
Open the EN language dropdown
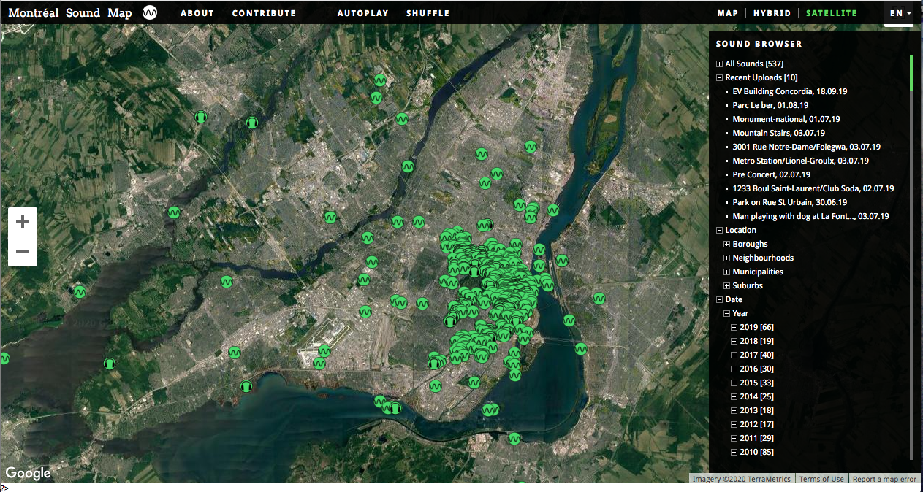coord(900,13)
